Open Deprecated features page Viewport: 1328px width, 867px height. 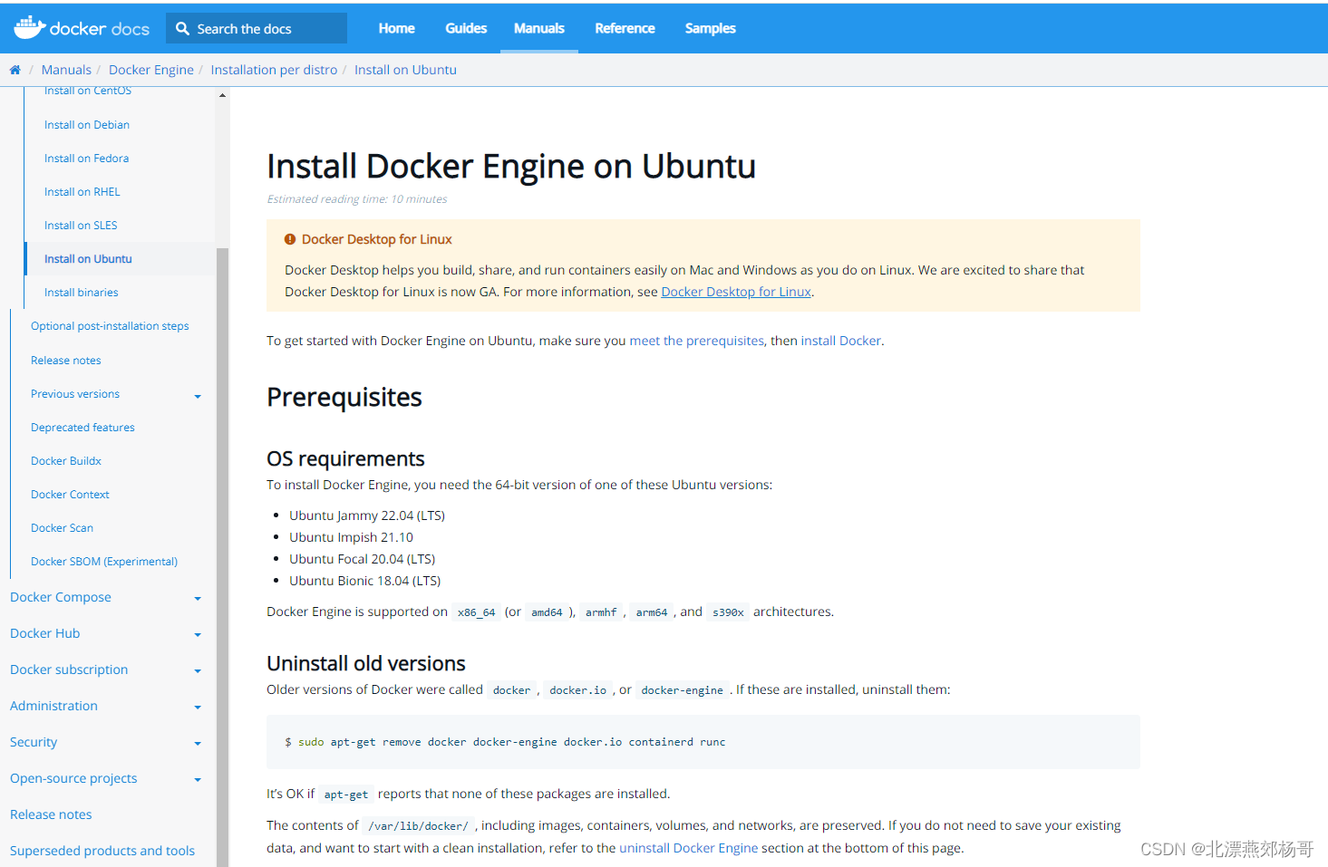click(x=82, y=428)
